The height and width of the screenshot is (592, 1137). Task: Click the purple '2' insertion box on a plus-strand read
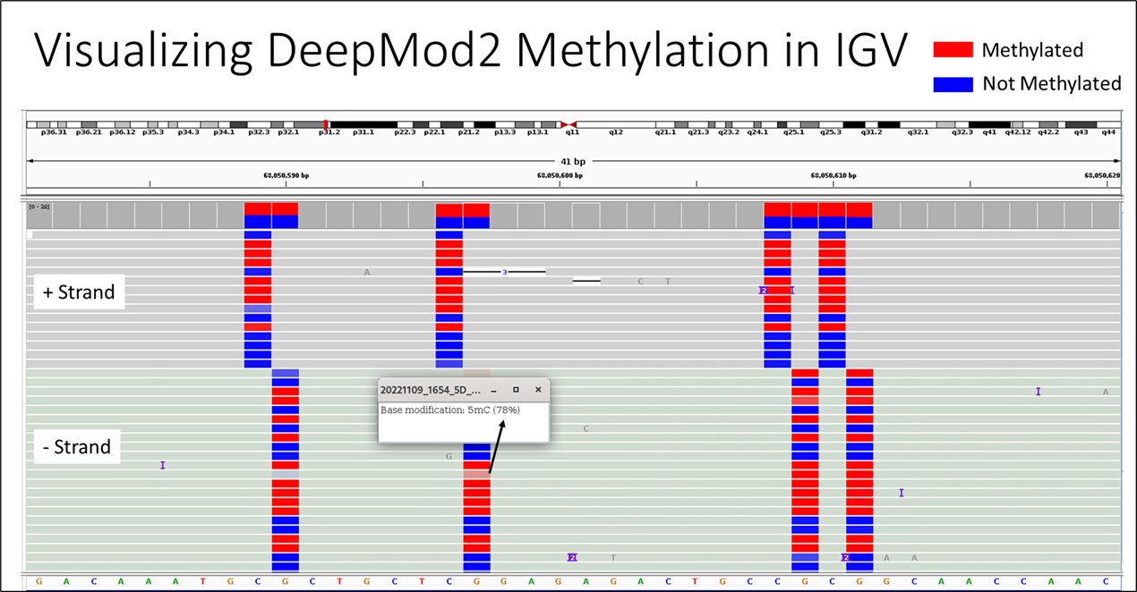762,290
